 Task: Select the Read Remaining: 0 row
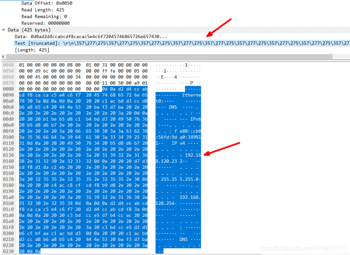[44, 17]
